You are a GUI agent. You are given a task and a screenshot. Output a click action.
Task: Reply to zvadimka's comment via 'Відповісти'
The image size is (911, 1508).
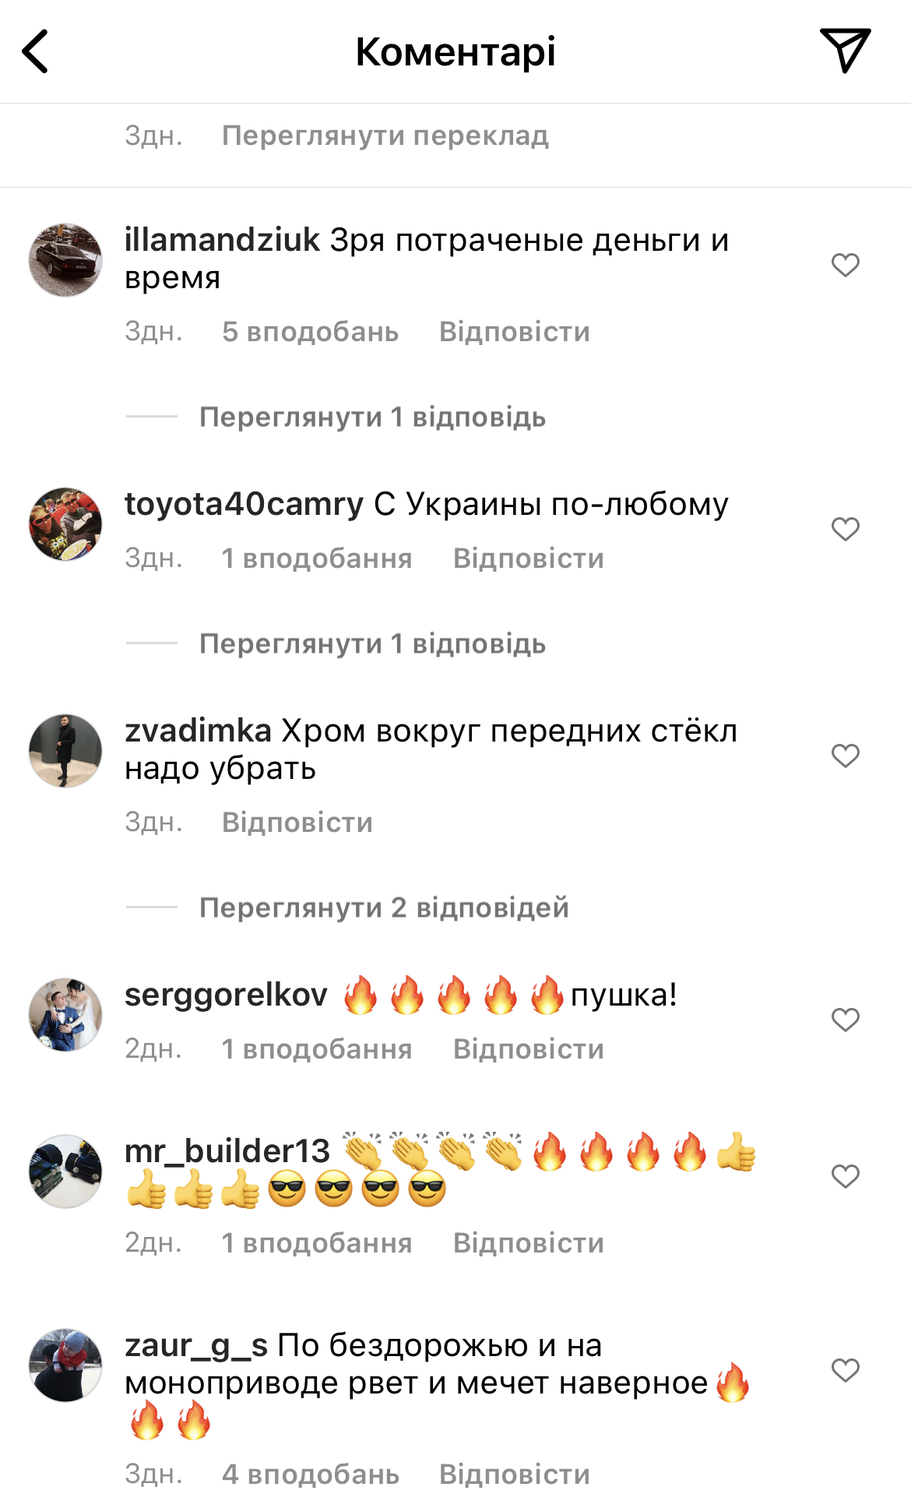pyautogui.click(x=297, y=823)
